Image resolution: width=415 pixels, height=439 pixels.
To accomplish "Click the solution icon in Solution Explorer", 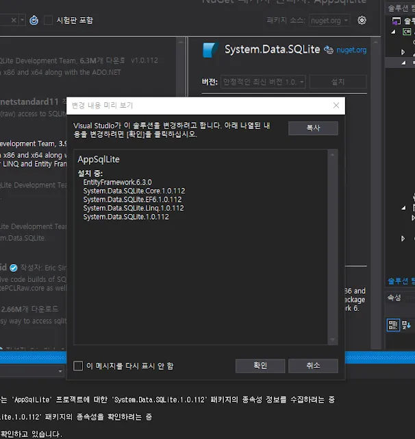I will [397, 21].
